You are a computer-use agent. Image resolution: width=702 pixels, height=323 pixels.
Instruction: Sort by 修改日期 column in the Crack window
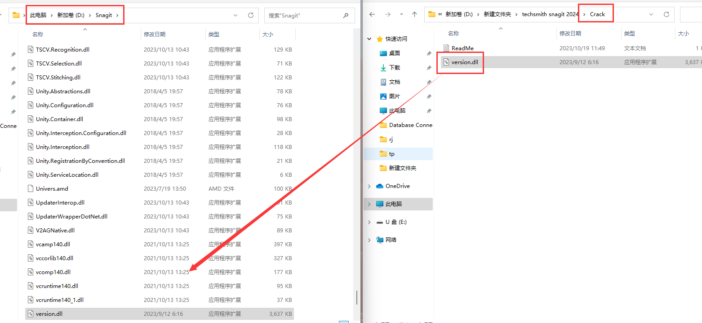tap(570, 34)
